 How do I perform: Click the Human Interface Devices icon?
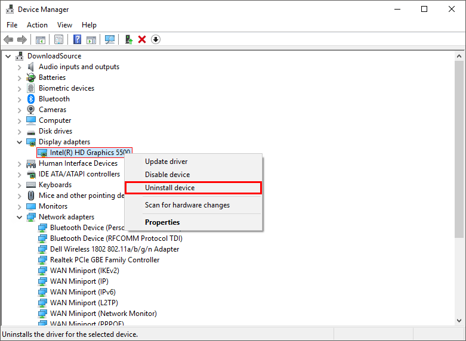coord(31,163)
